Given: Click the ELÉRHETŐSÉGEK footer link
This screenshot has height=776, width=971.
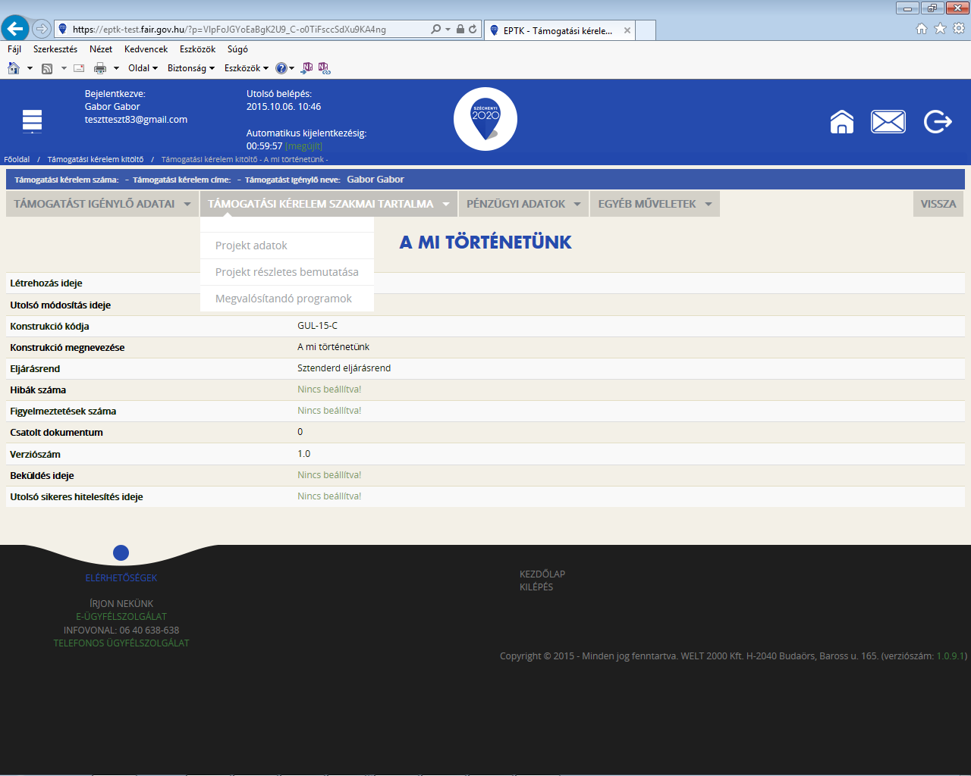Looking at the screenshot, I should pos(121,578).
